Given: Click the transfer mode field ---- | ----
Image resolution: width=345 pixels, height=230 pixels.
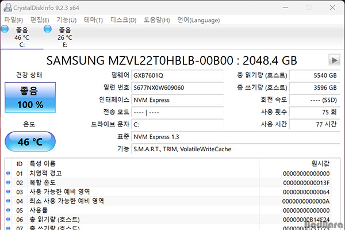Looking at the screenshot, I should click(178, 113).
